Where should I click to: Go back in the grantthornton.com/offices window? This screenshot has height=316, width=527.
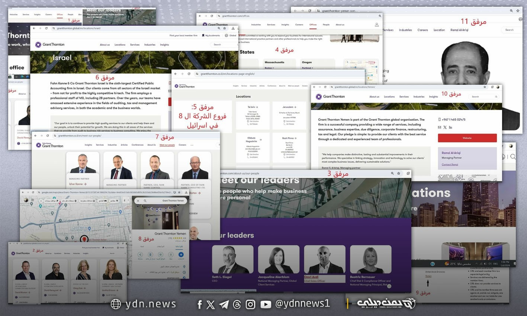200,16
